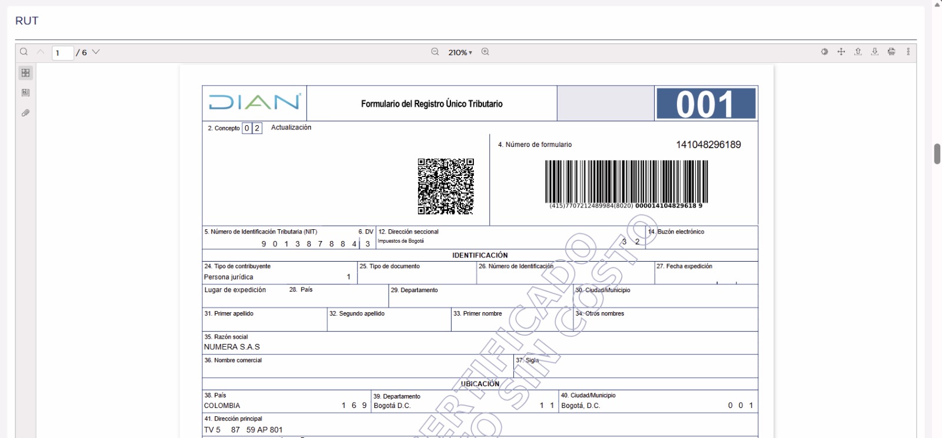Click the search icon in PDF toolbar
Screen dimensions: 942x438
(24, 52)
